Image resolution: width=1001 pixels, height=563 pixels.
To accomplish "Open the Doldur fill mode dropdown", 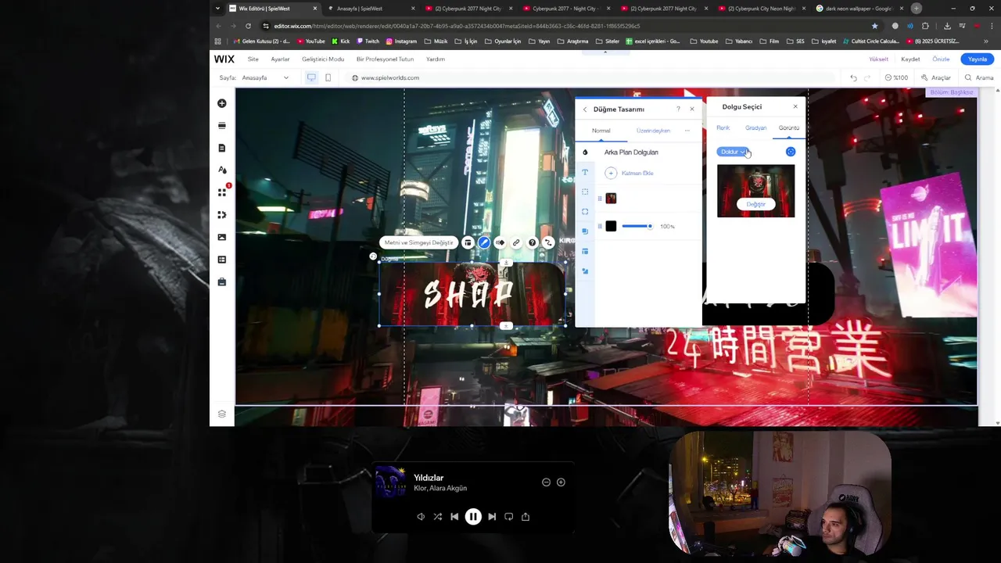I will (733, 152).
